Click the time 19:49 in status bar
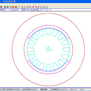The width and height of the screenshot is (91, 91). (82, 89)
